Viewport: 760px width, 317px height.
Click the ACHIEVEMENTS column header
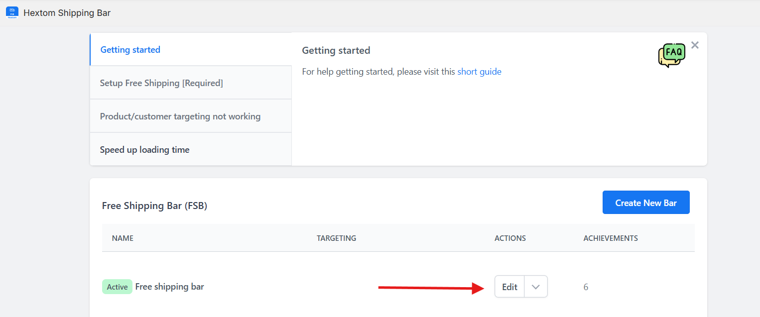pyautogui.click(x=611, y=238)
